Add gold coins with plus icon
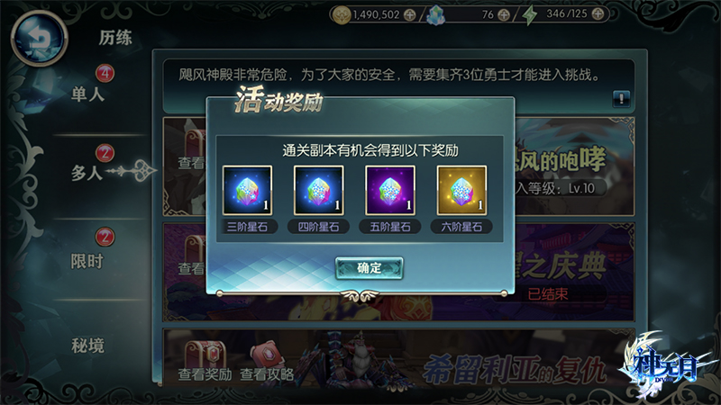Image resolution: width=721 pixels, height=405 pixels. tap(409, 14)
